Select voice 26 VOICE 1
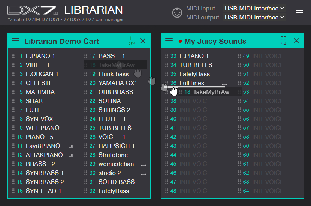This screenshot has width=311, height=206. [112, 137]
